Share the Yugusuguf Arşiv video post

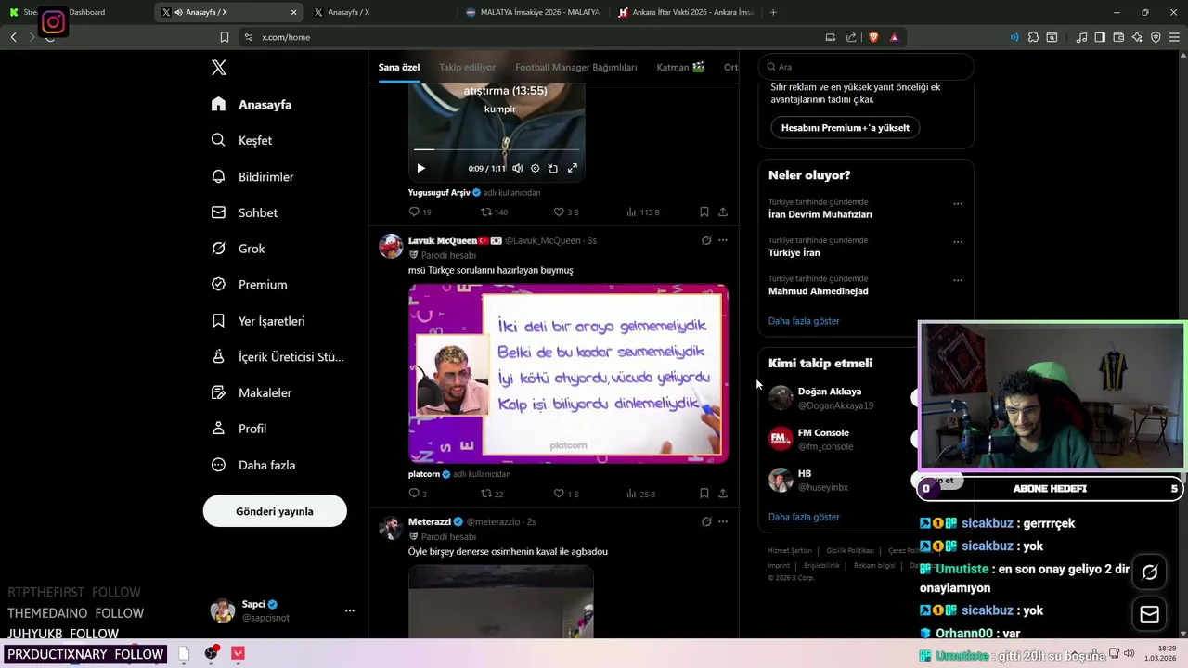723,212
